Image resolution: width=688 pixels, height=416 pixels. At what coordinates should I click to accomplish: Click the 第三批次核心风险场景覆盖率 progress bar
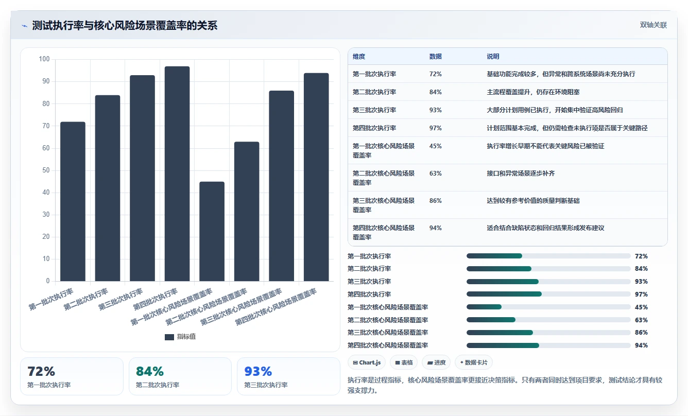(x=548, y=333)
